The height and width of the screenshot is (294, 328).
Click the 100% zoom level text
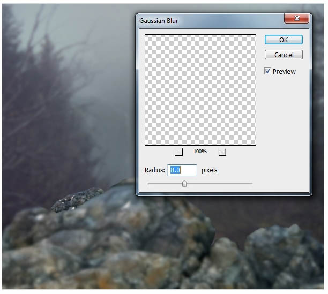[200, 152]
